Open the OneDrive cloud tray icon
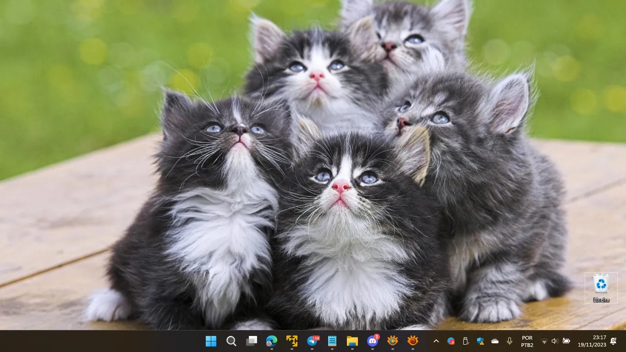The image size is (626, 352). [x=495, y=341]
